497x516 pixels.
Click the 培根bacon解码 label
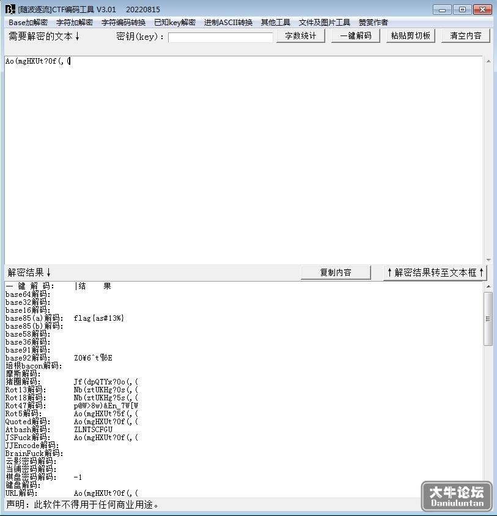point(34,365)
